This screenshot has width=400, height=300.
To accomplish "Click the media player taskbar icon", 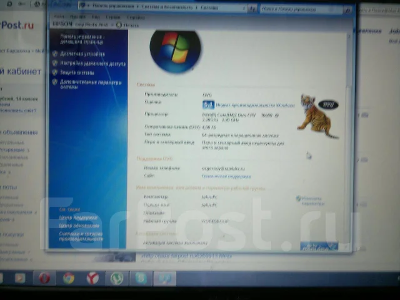I will (20, 278).
